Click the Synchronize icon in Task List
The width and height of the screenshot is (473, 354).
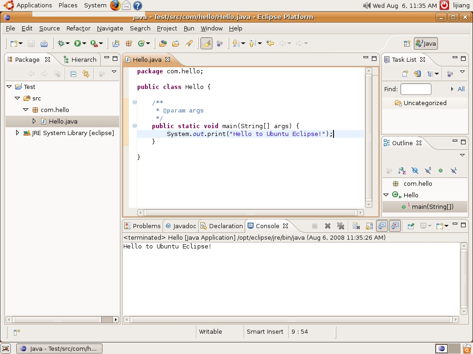pos(418,74)
